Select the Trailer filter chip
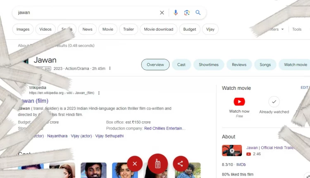 coord(129,29)
